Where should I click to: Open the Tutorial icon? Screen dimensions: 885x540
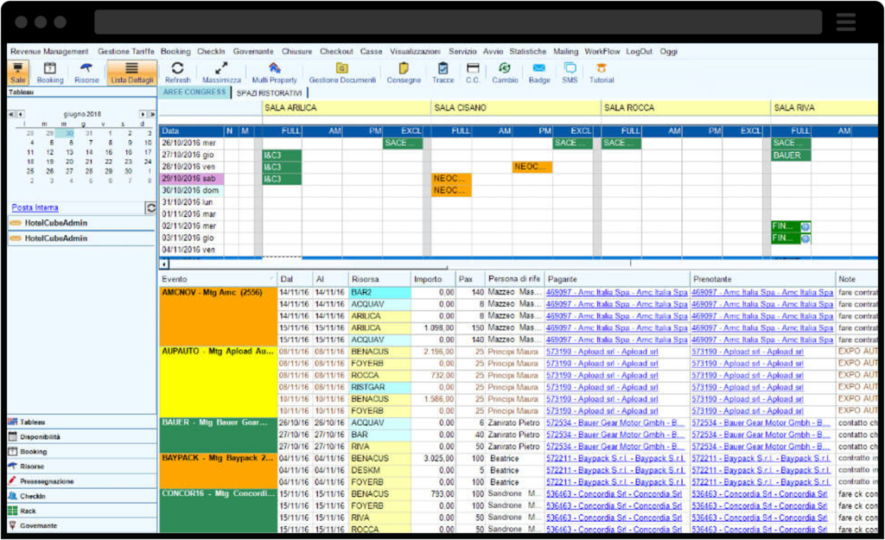[602, 73]
